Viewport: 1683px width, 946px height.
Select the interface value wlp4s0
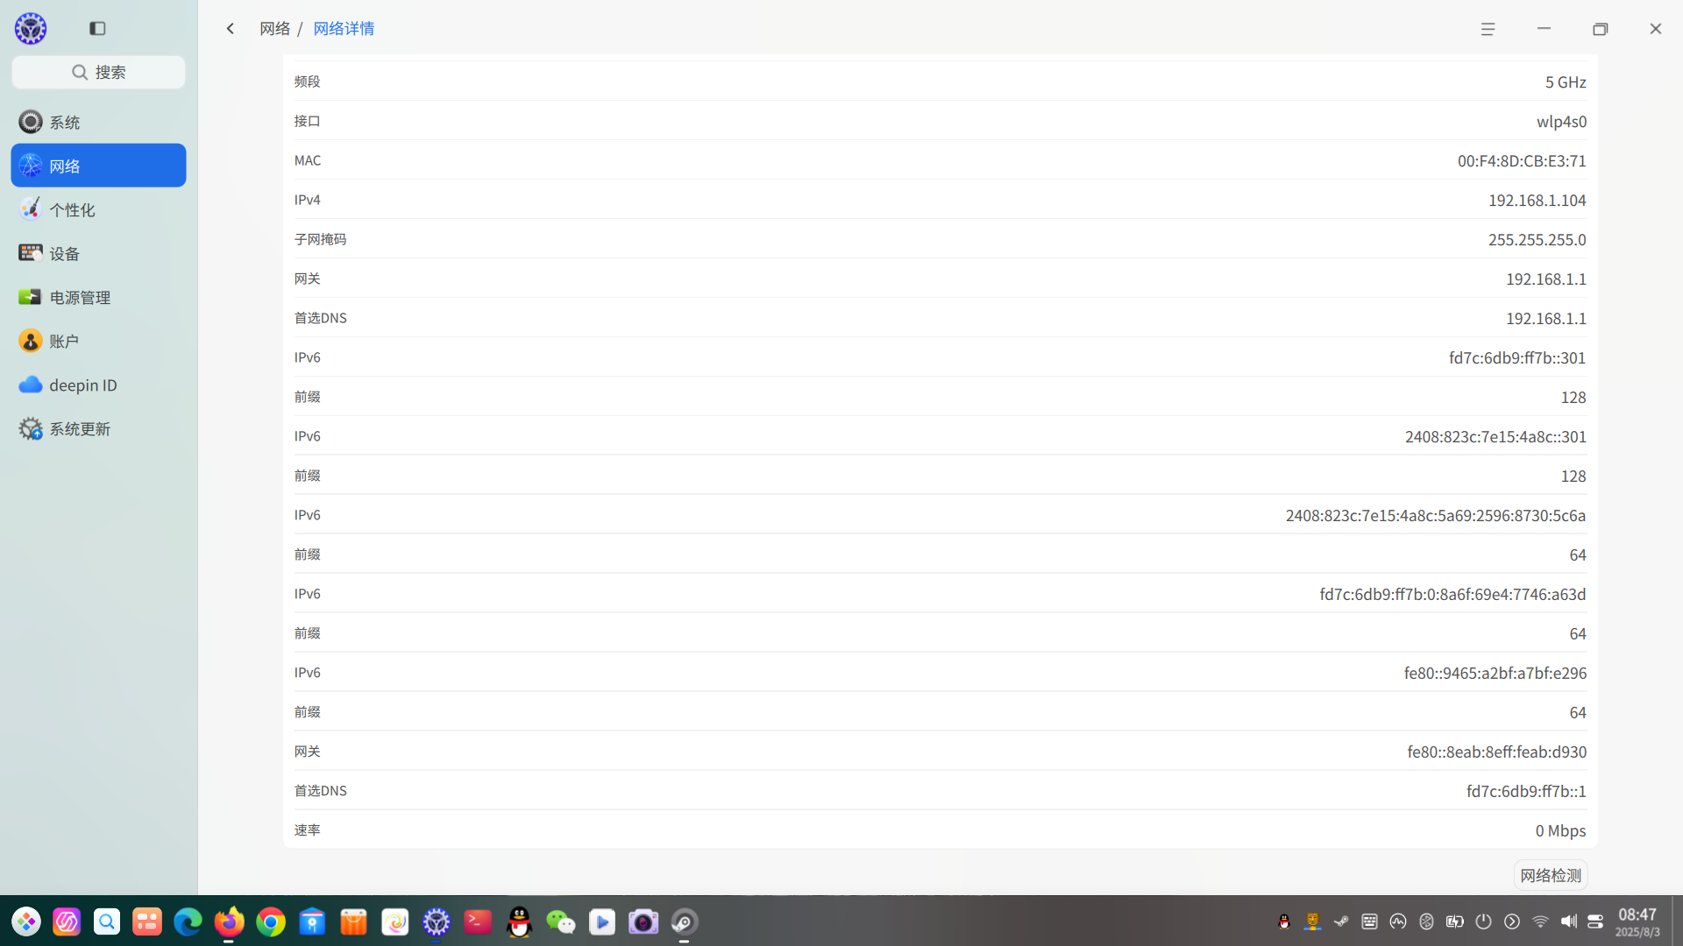tap(1561, 121)
